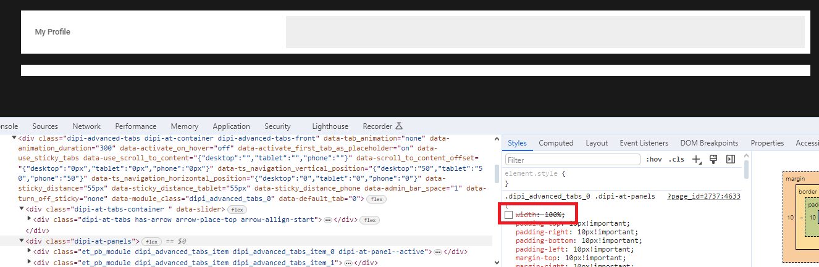Click the New Style Rule plus icon

click(x=697, y=160)
